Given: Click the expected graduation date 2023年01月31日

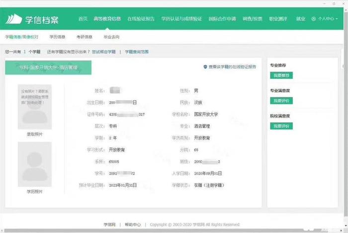Looking at the screenshot, I should pos(123,185).
